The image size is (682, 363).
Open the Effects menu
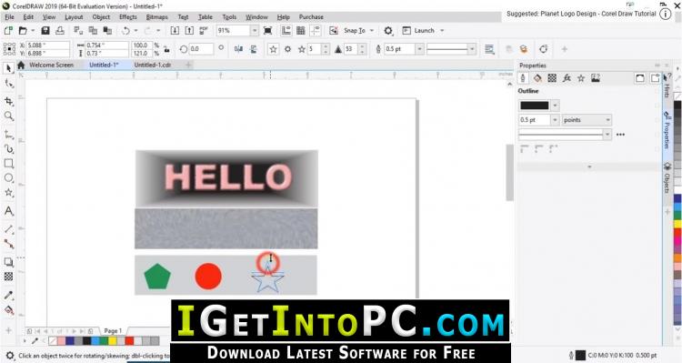[x=128, y=17]
